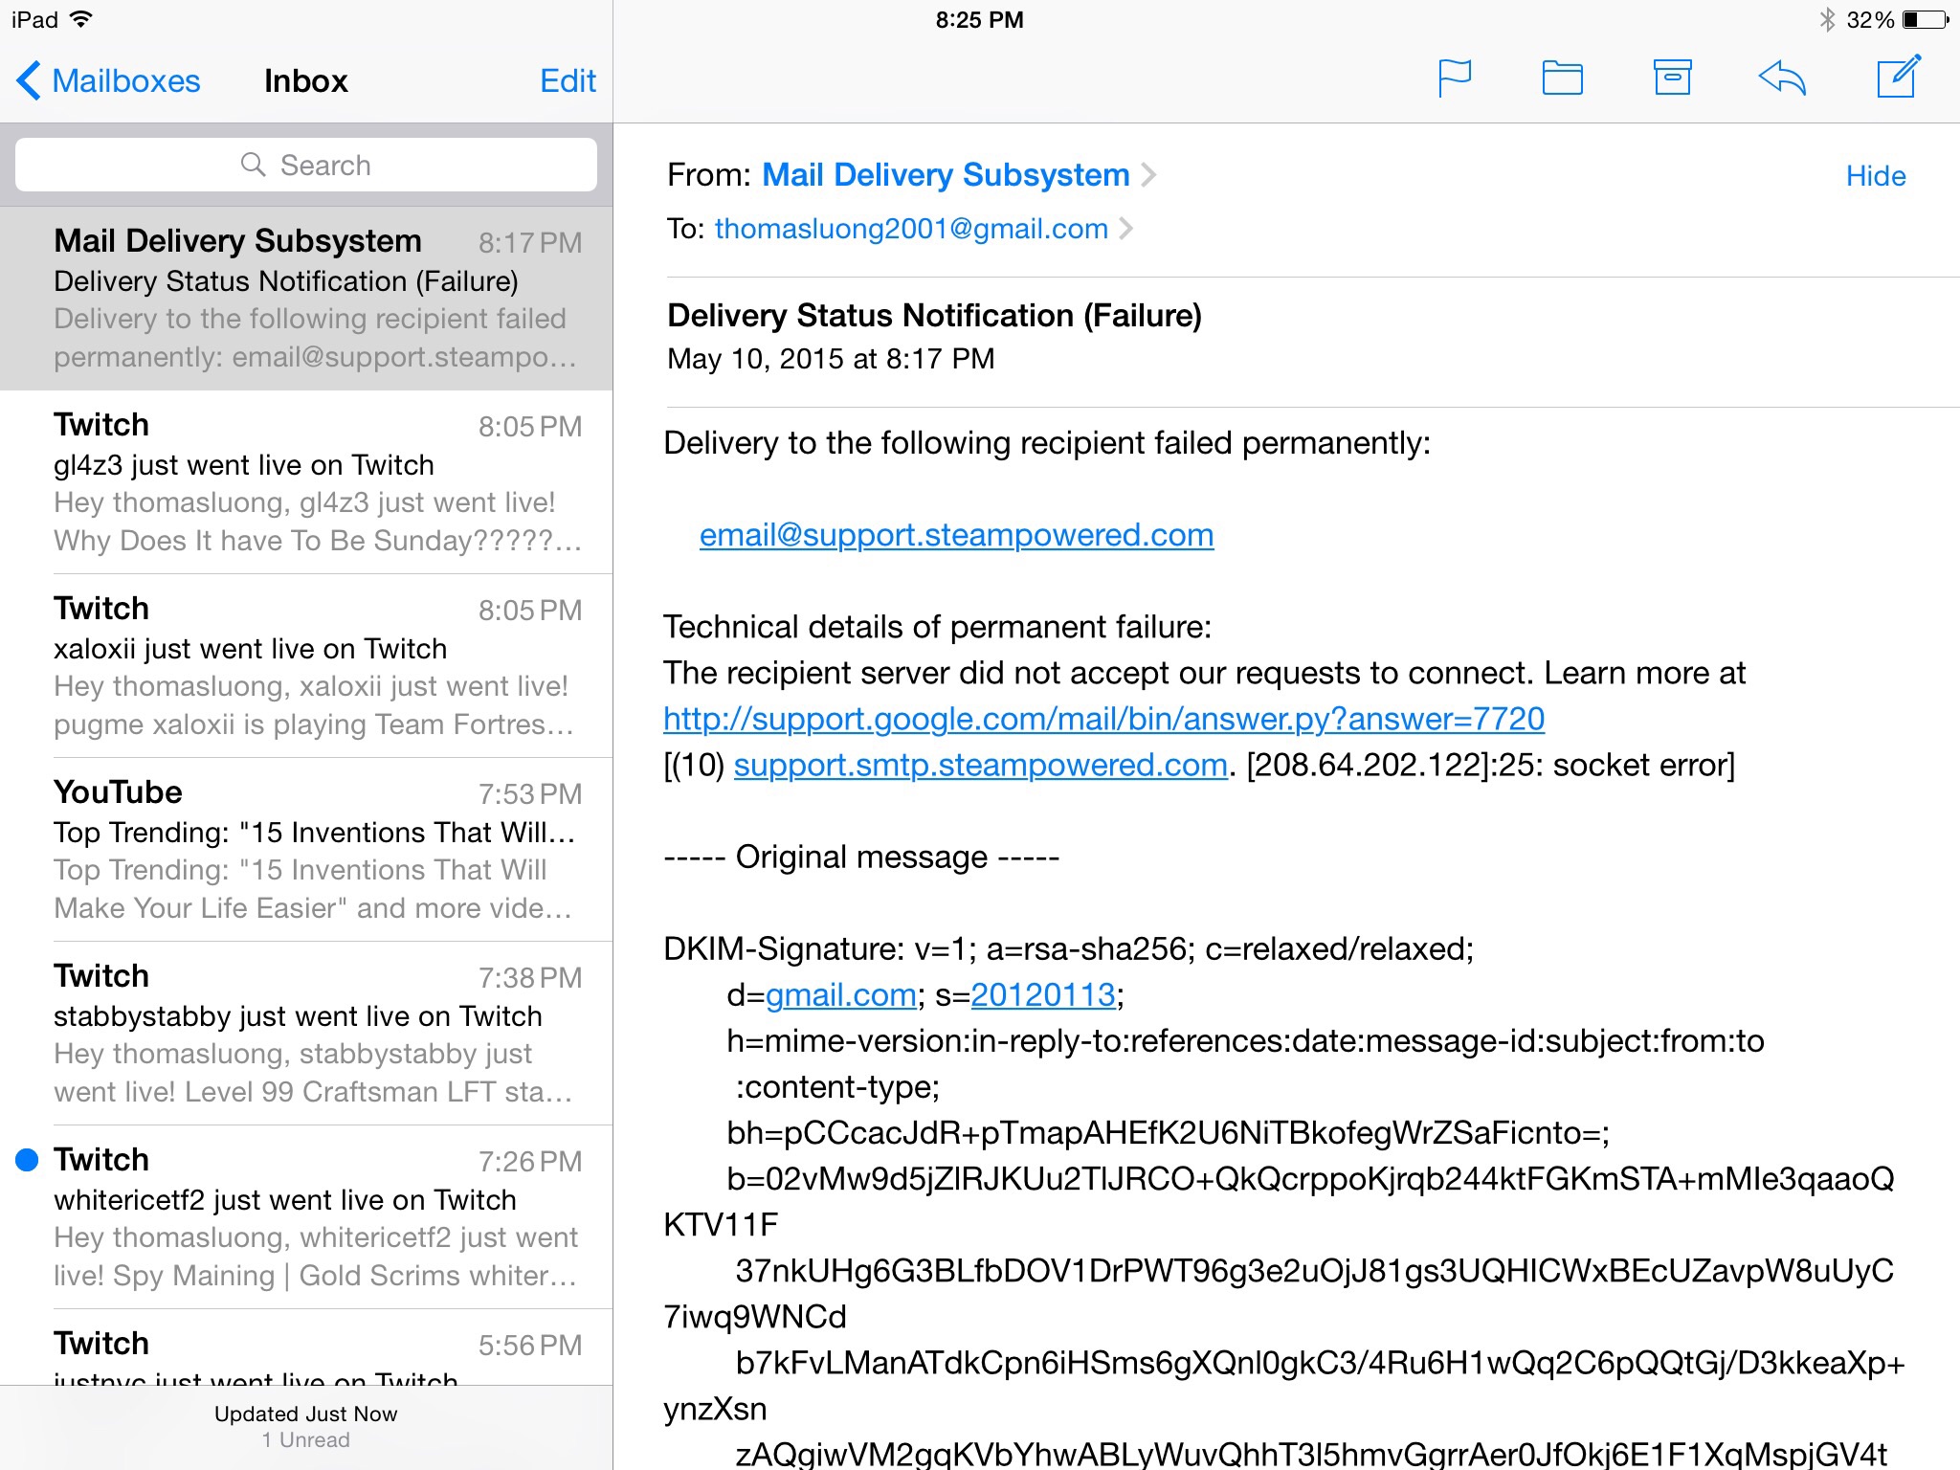Expand Mail Delivery Subsystem sender chevron
The image size is (1960, 1470).
(1149, 175)
